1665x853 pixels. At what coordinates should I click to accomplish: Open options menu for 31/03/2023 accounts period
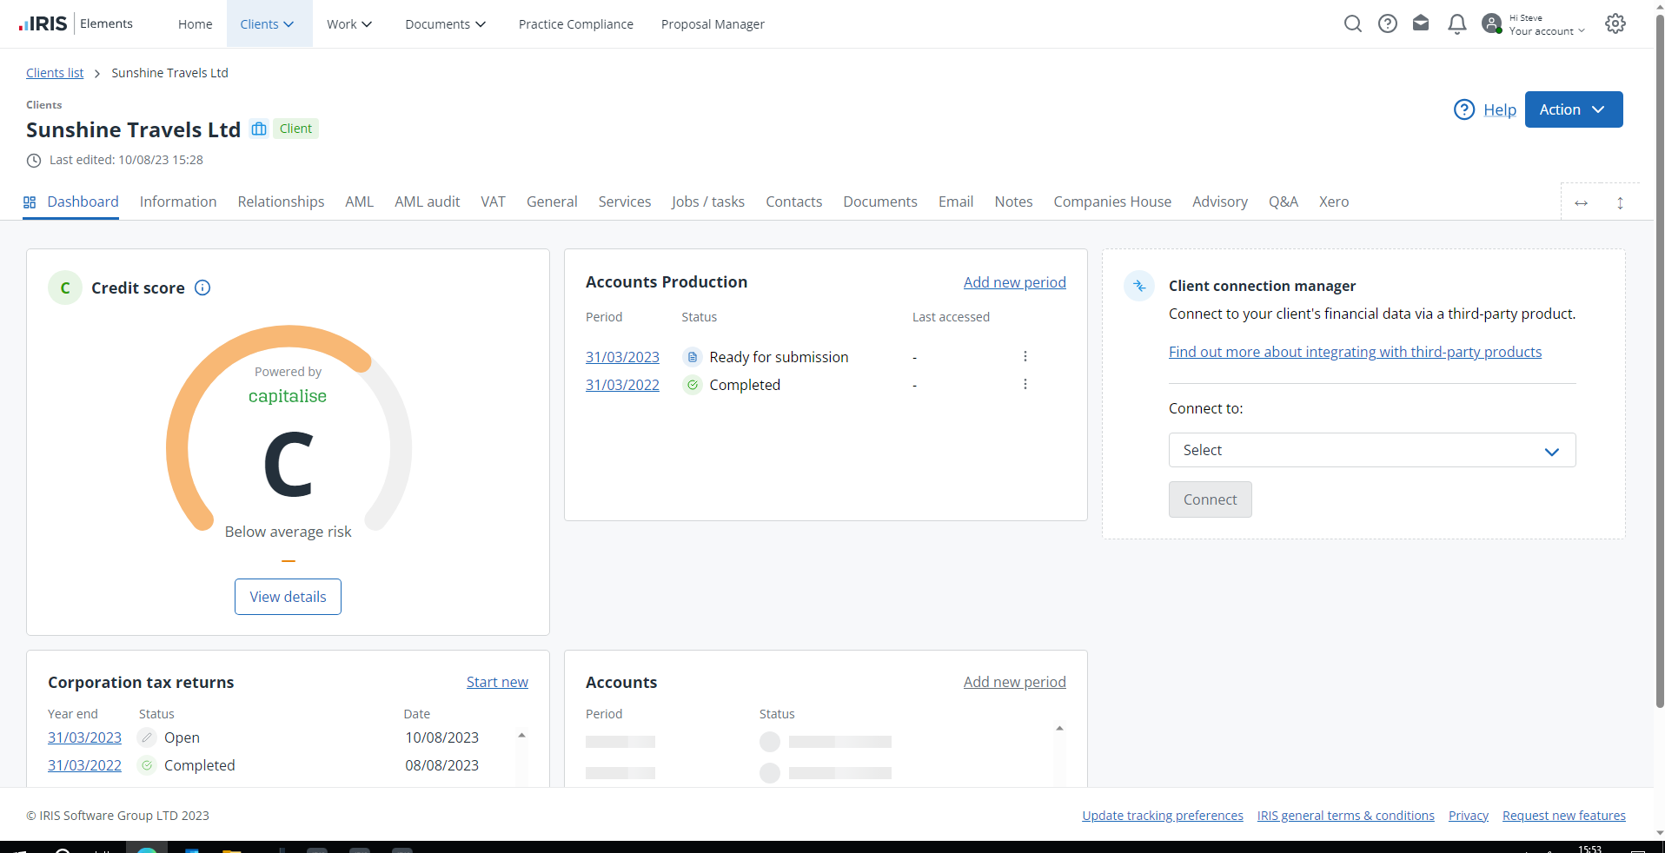(1025, 357)
